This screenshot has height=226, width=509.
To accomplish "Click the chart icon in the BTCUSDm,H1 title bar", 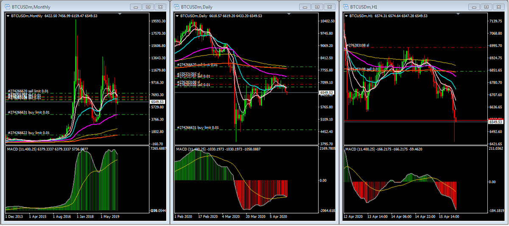I will pyautogui.click(x=345, y=6).
